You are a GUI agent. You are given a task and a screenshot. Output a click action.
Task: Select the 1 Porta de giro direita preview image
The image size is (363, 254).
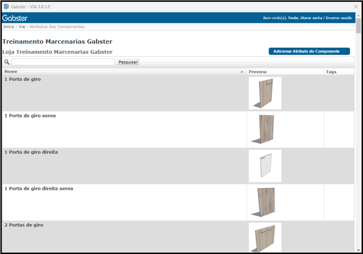[x=265, y=166]
